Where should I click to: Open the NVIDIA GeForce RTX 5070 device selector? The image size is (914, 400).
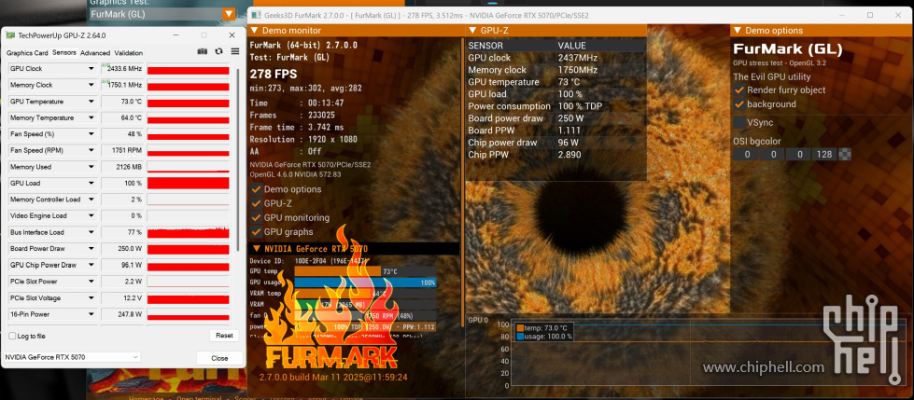pyautogui.click(x=72, y=357)
